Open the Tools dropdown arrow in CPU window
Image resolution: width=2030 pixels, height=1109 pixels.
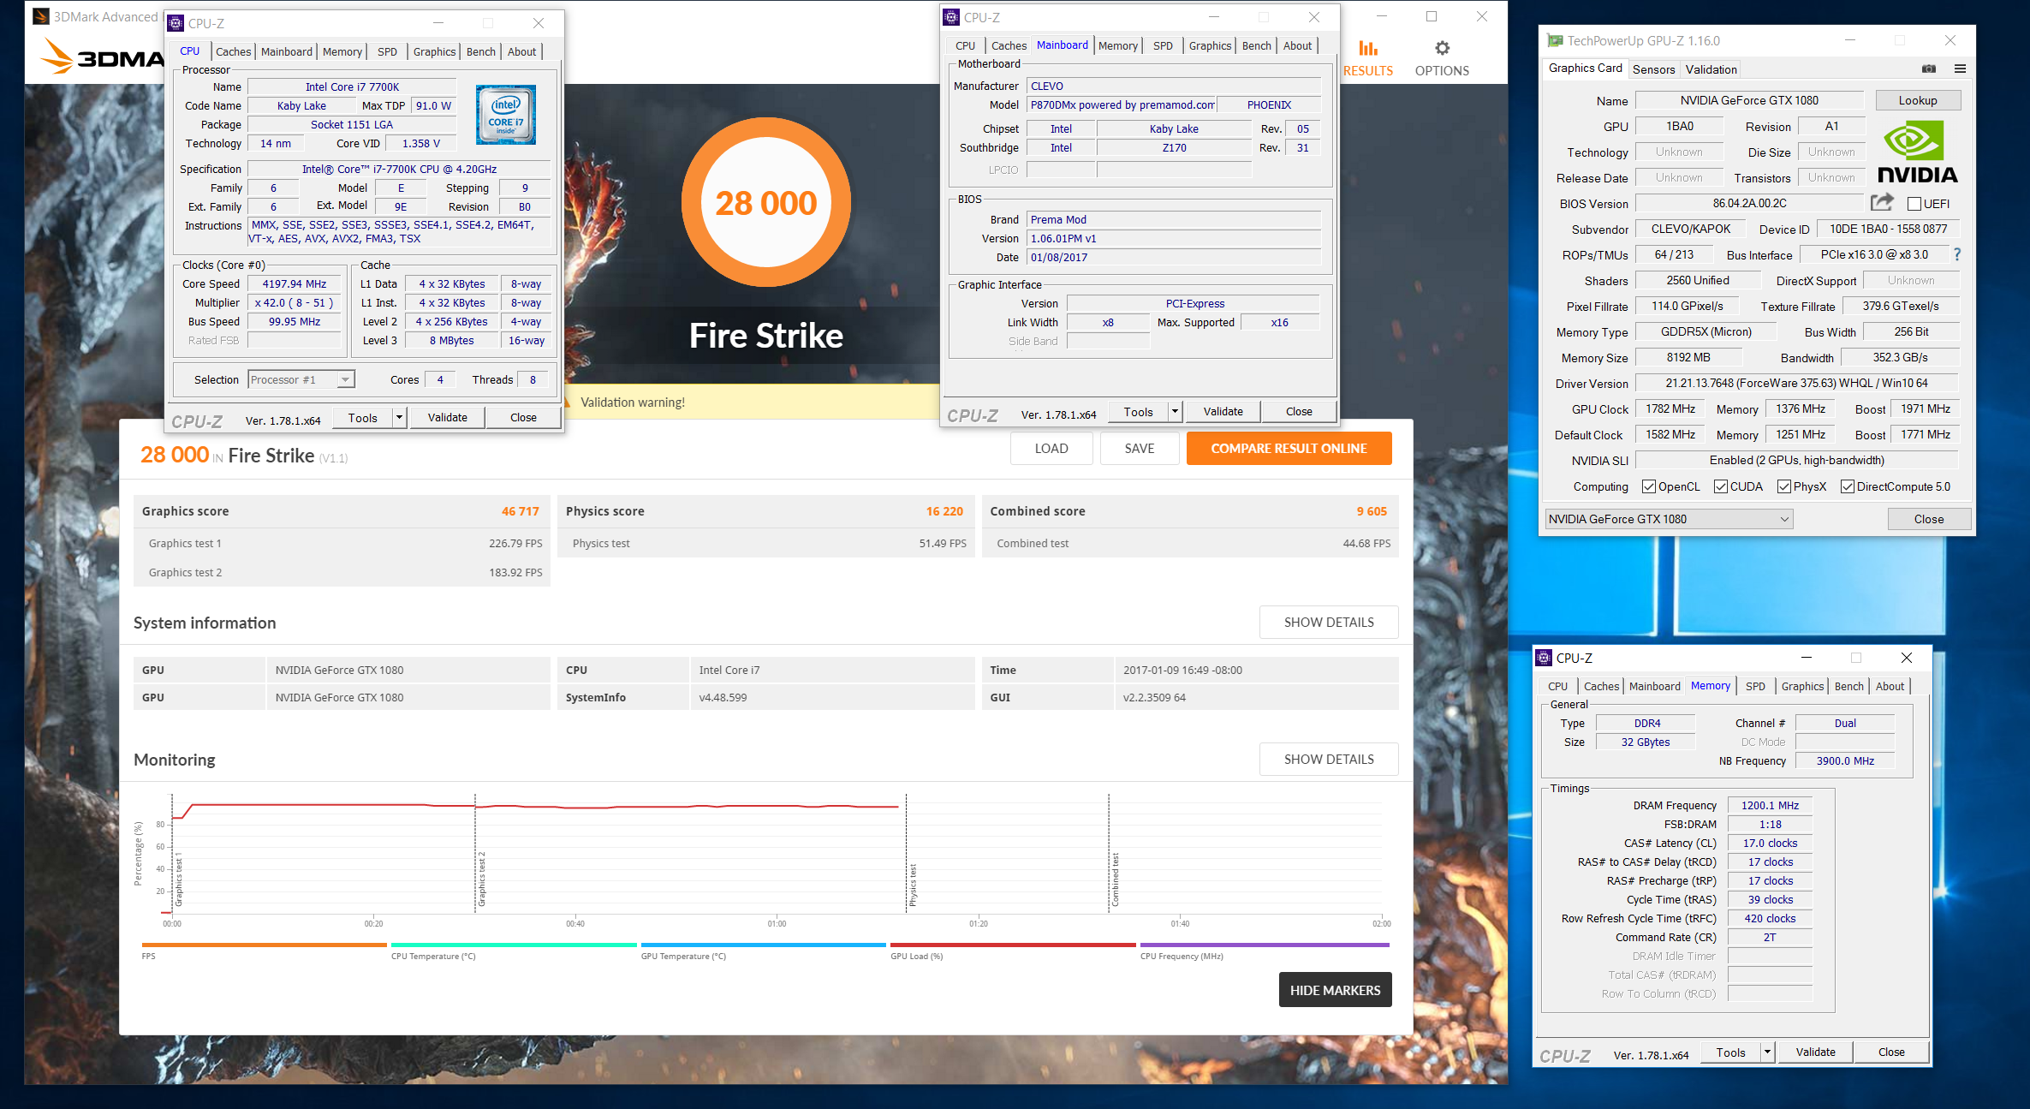(x=399, y=418)
